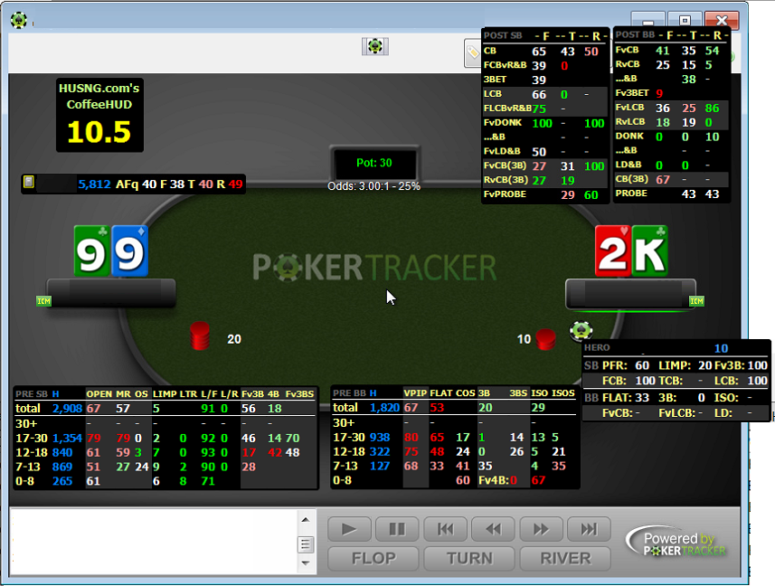
Task: Click the ICM badge under the pocket nines
Action: pos(44,301)
